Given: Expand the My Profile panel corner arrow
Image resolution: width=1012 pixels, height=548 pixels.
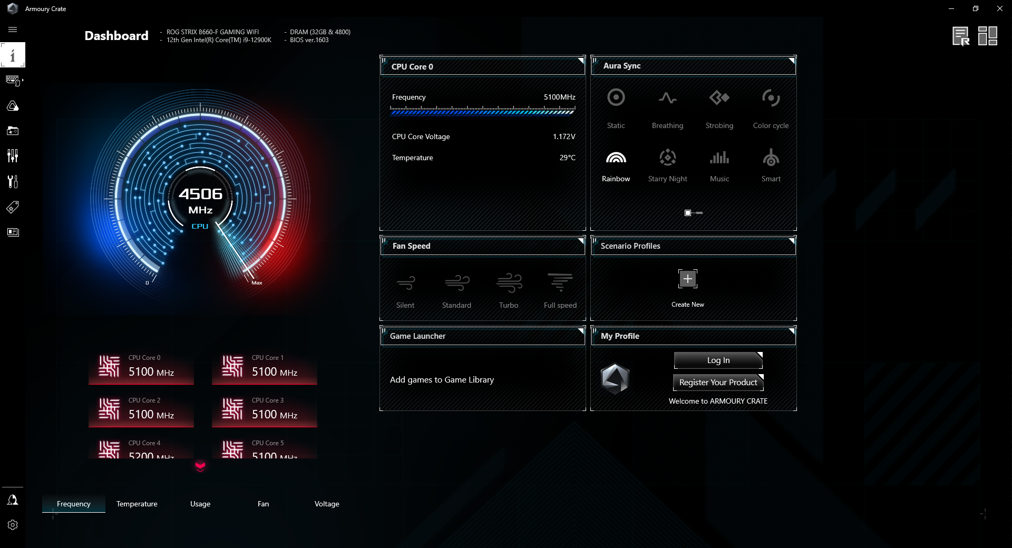Looking at the screenshot, I should click(792, 331).
